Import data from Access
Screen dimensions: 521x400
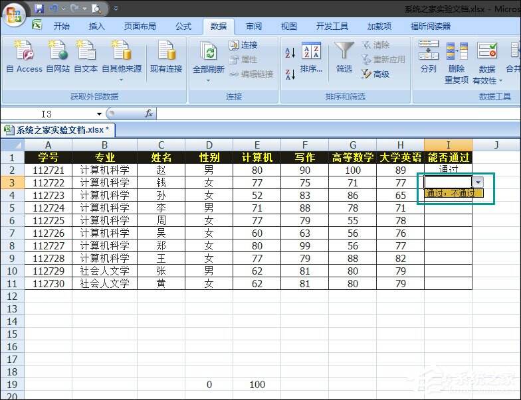[24, 56]
